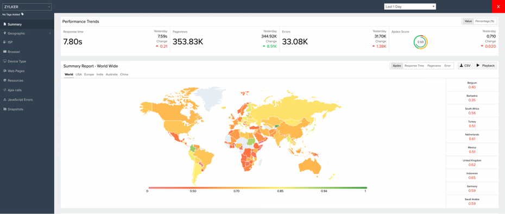Click the Apdex score circular gauge
This screenshot has height=214, width=505.
[420, 42]
